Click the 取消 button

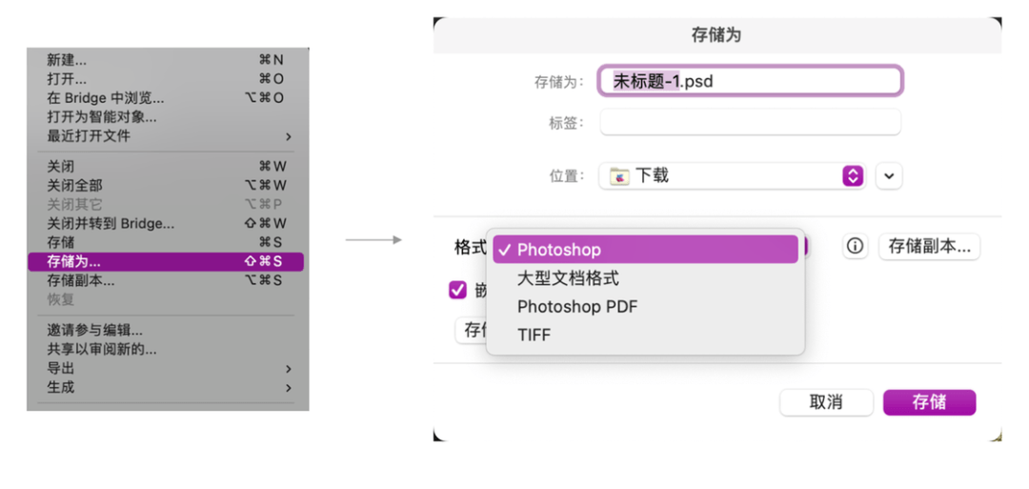(826, 402)
